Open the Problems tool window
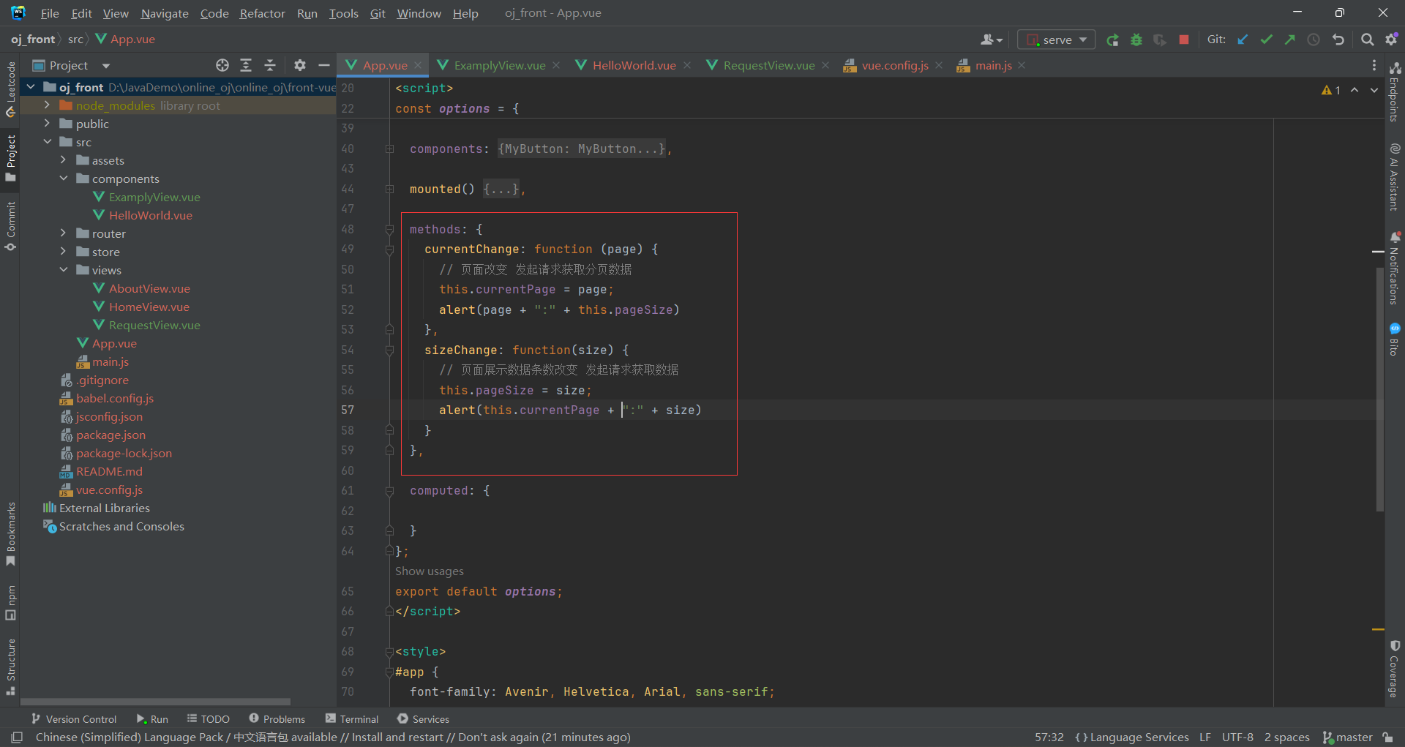 [x=277, y=719]
